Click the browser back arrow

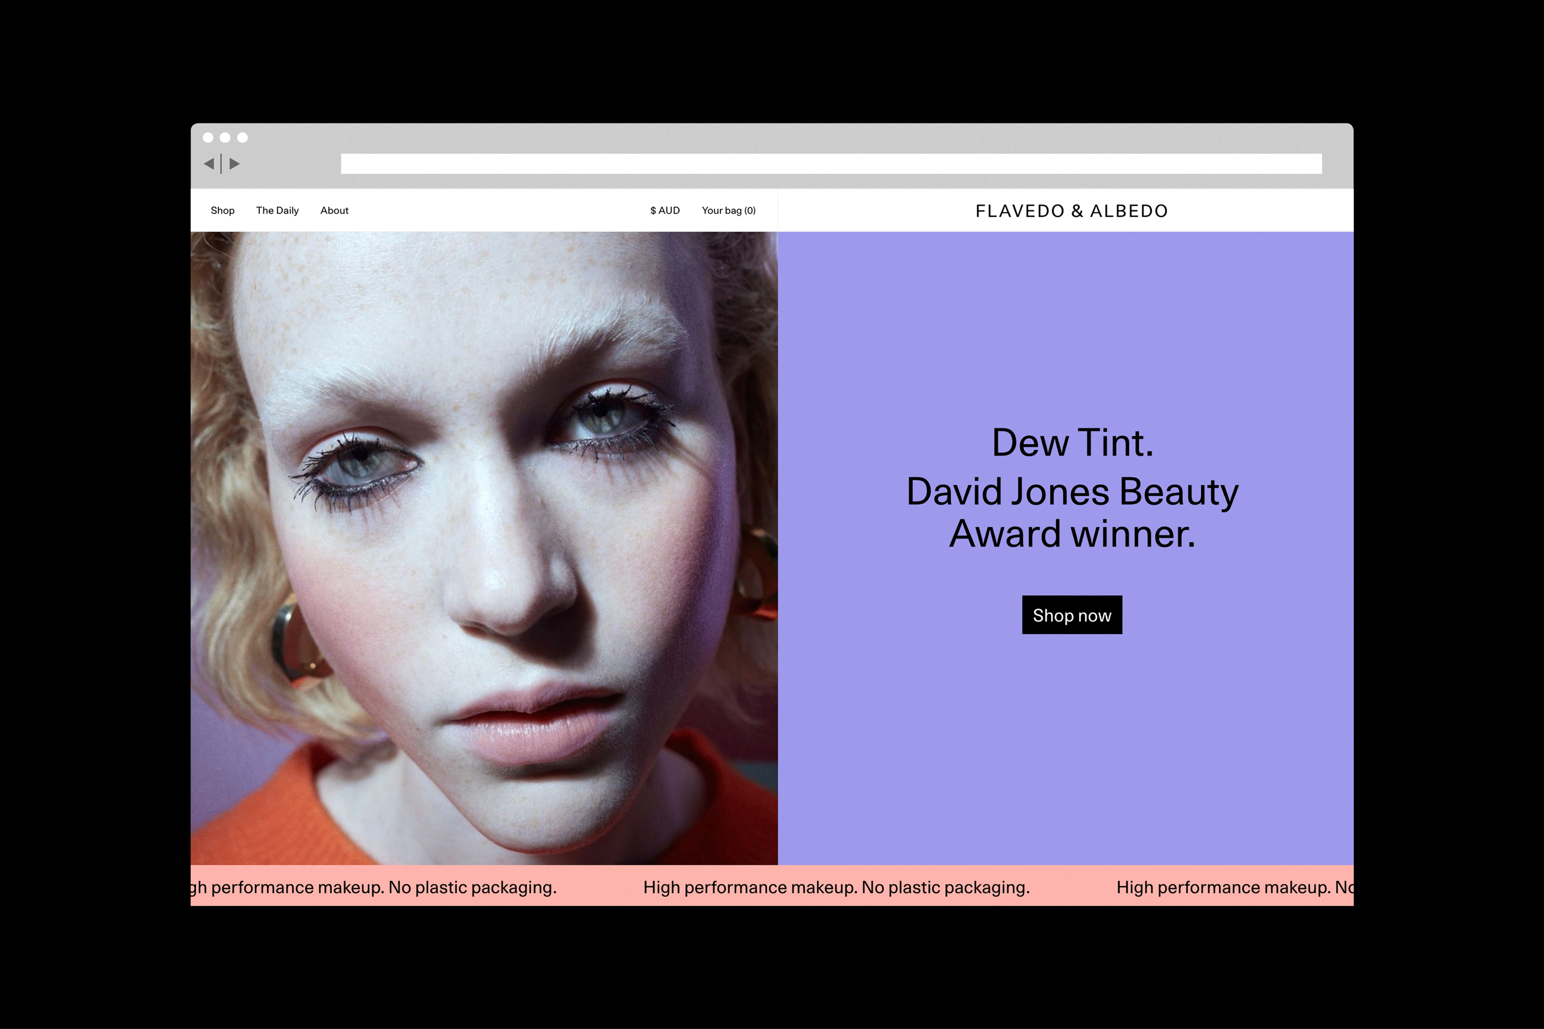pyautogui.click(x=209, y=163)
